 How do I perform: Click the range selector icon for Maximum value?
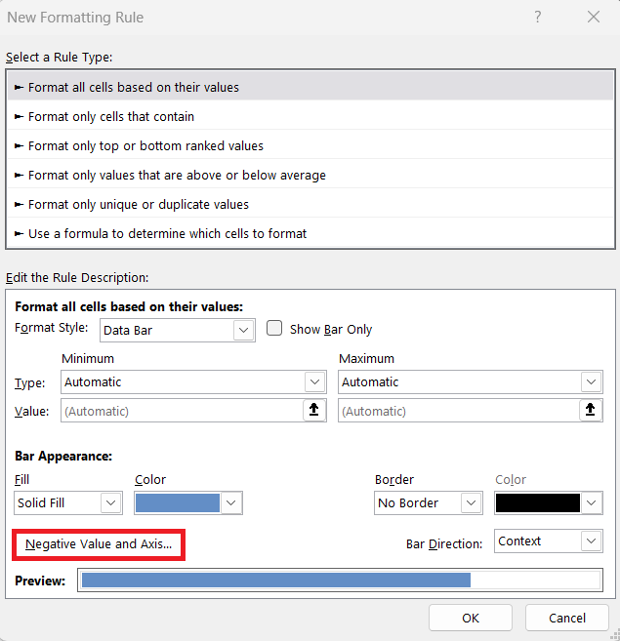pos(590,410)
